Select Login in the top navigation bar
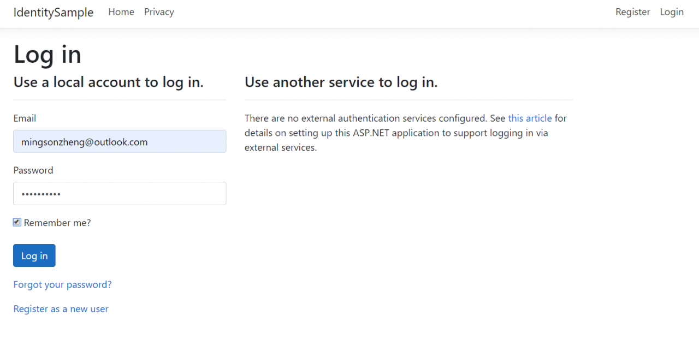Screen dimensions: 699x351 [x=672, y=12]
